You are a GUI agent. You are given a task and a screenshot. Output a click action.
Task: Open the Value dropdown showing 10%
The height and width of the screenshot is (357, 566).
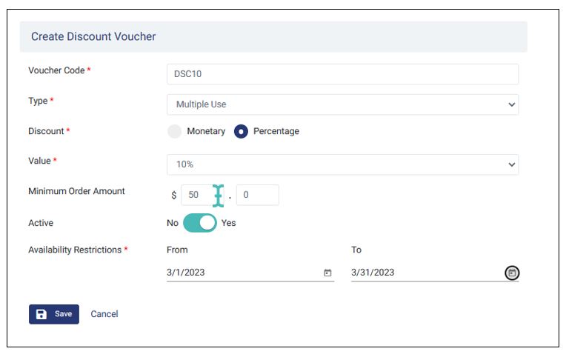point(342,164)
